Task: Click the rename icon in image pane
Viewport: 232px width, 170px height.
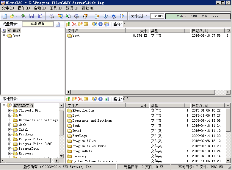Action: pos(86,24)
